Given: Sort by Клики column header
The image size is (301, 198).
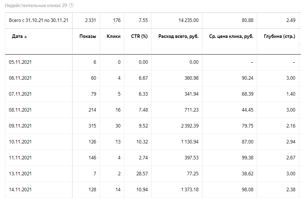Looking at the screenshot, I should [x=113, y=36].
